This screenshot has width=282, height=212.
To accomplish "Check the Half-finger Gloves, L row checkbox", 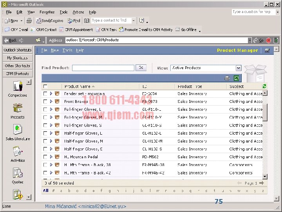I will (x=45, y=133).
